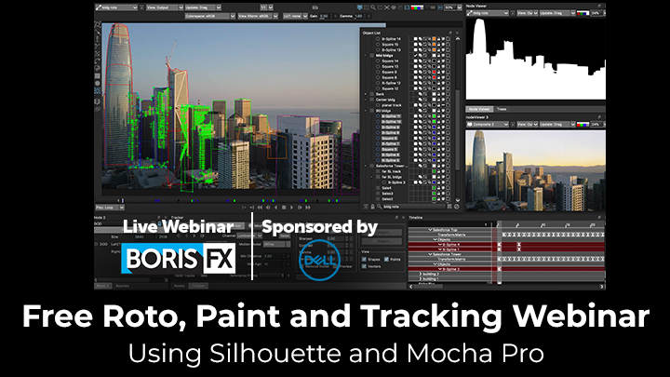
Task: Click the magnifier zoom icon in viewer toolbar
Action: tap(373, 7)
